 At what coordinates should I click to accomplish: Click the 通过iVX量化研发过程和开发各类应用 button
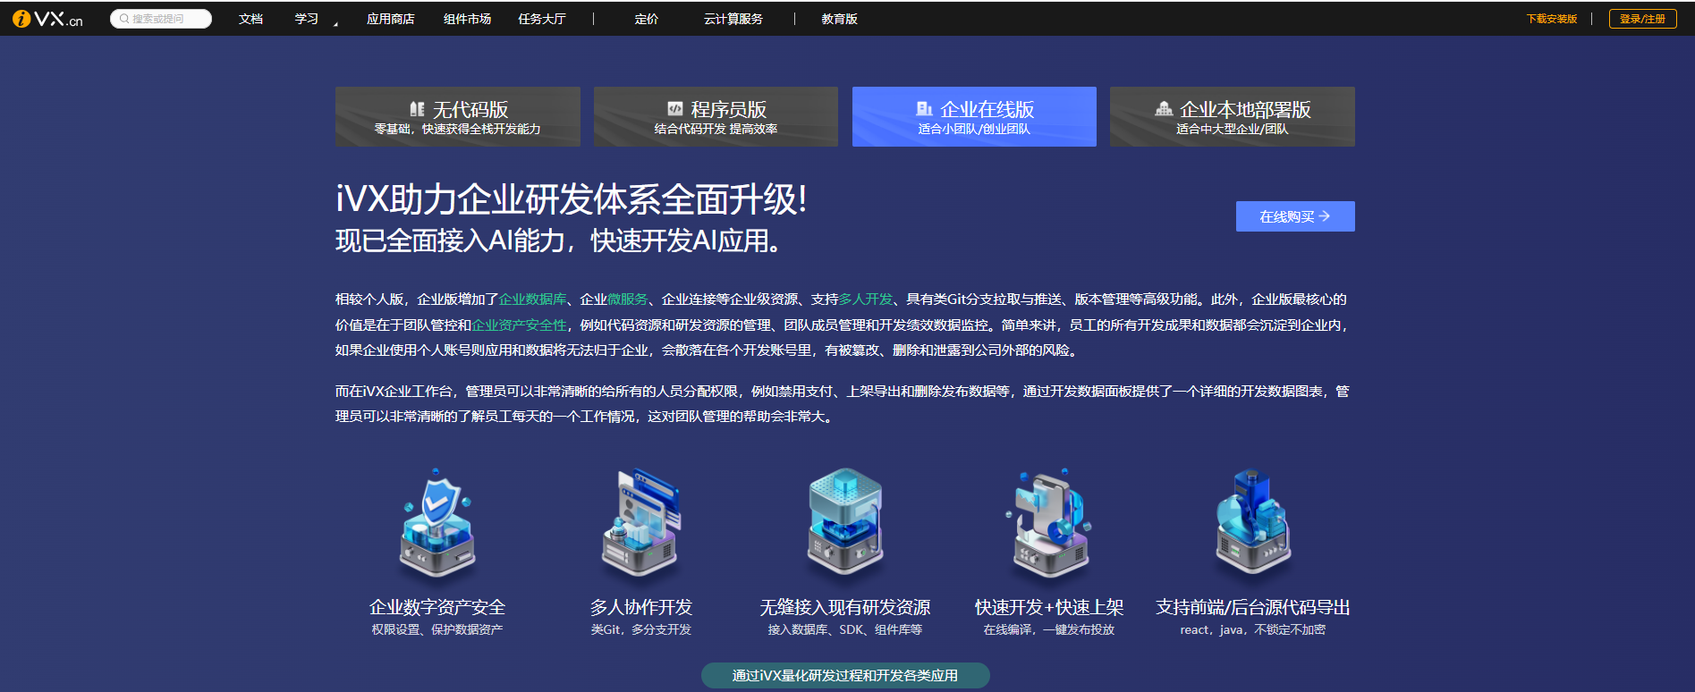[x=845, y=676]
